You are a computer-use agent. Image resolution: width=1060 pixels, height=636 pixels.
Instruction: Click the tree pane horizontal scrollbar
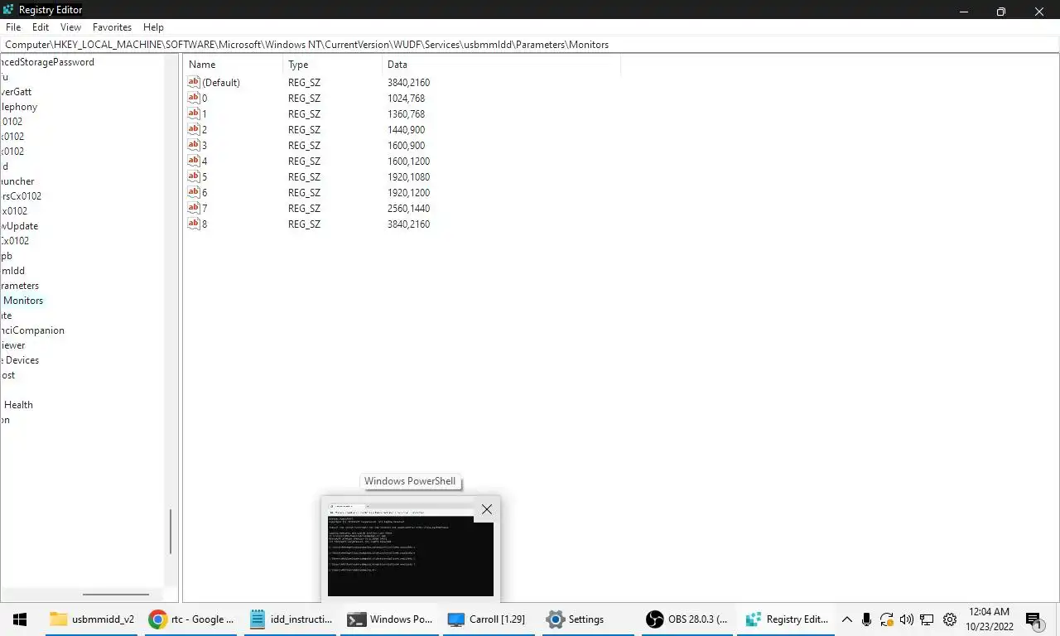tap(116, 594)
